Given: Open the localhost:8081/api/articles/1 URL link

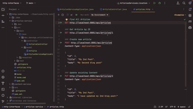Looking at the screenshot, I should pos(91,33).
